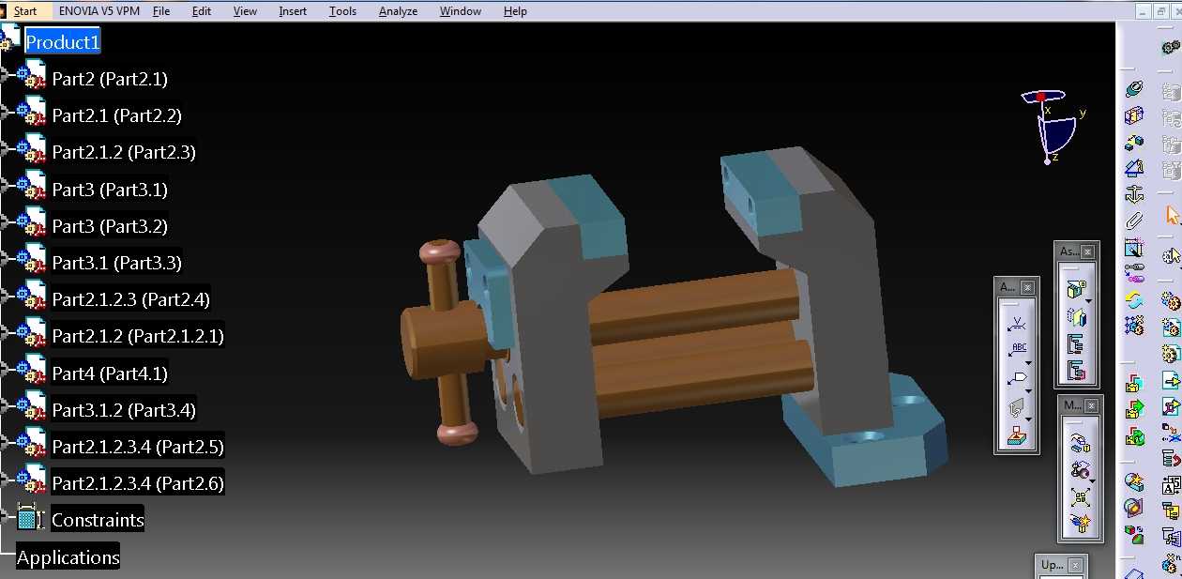Image resolution: width=1182 pixels, height=579 pixels.
Task: Select the Angle Constraint tool
Action: (1134, 168)
